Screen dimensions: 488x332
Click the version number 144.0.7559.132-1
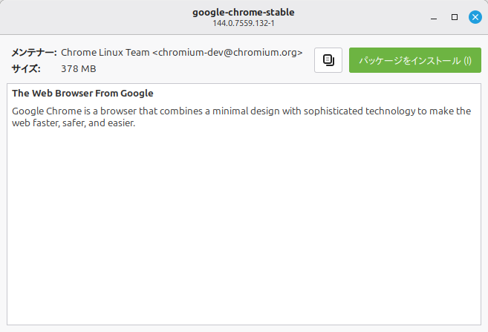click(244, 24)
